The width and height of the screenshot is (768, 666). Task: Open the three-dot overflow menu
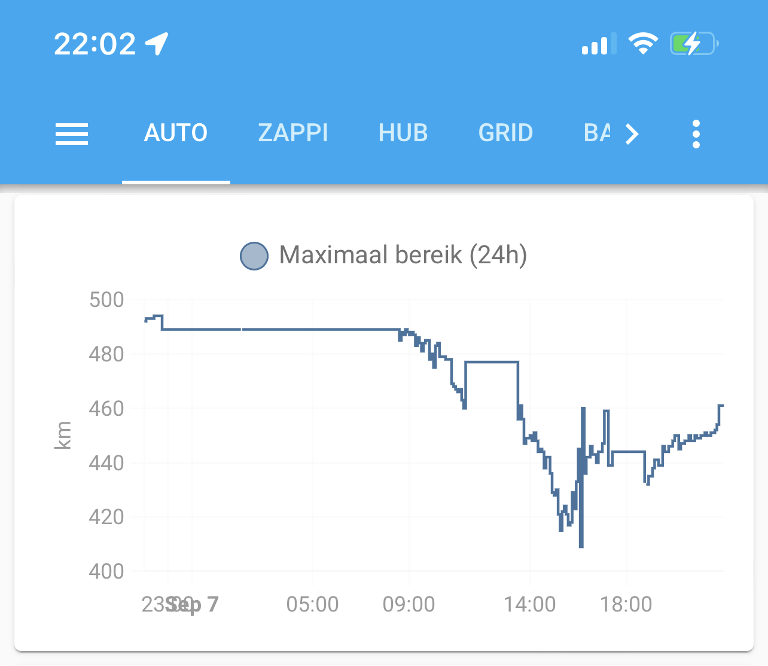696,133
